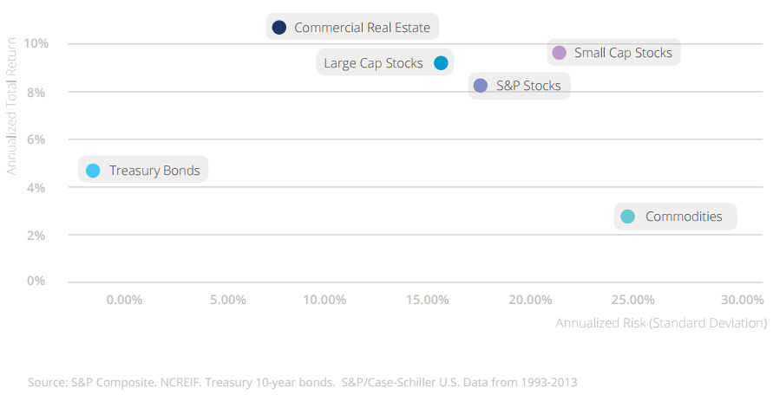Click the teal Commodities data point
Viewport: 773px width, 395px height.
coord(628,217)
